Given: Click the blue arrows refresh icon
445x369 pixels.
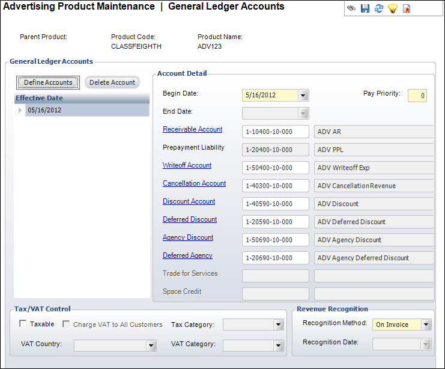Looking at the screenshot, I should tap(379, 9).
